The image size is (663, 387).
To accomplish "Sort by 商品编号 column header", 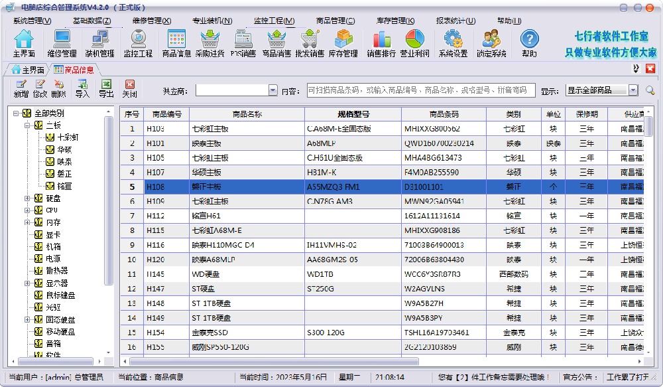I will (166, 114).
